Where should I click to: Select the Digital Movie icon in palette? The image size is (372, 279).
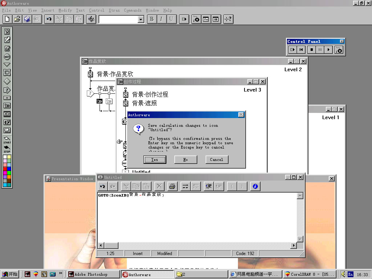[7, 114]
